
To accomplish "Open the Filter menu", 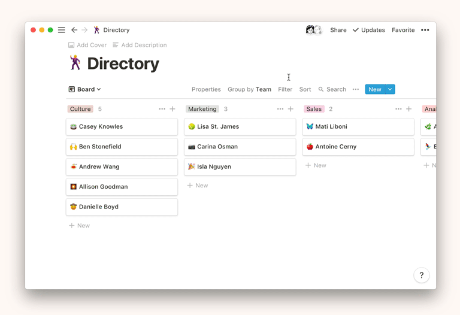I will click(x=285, y=89).
